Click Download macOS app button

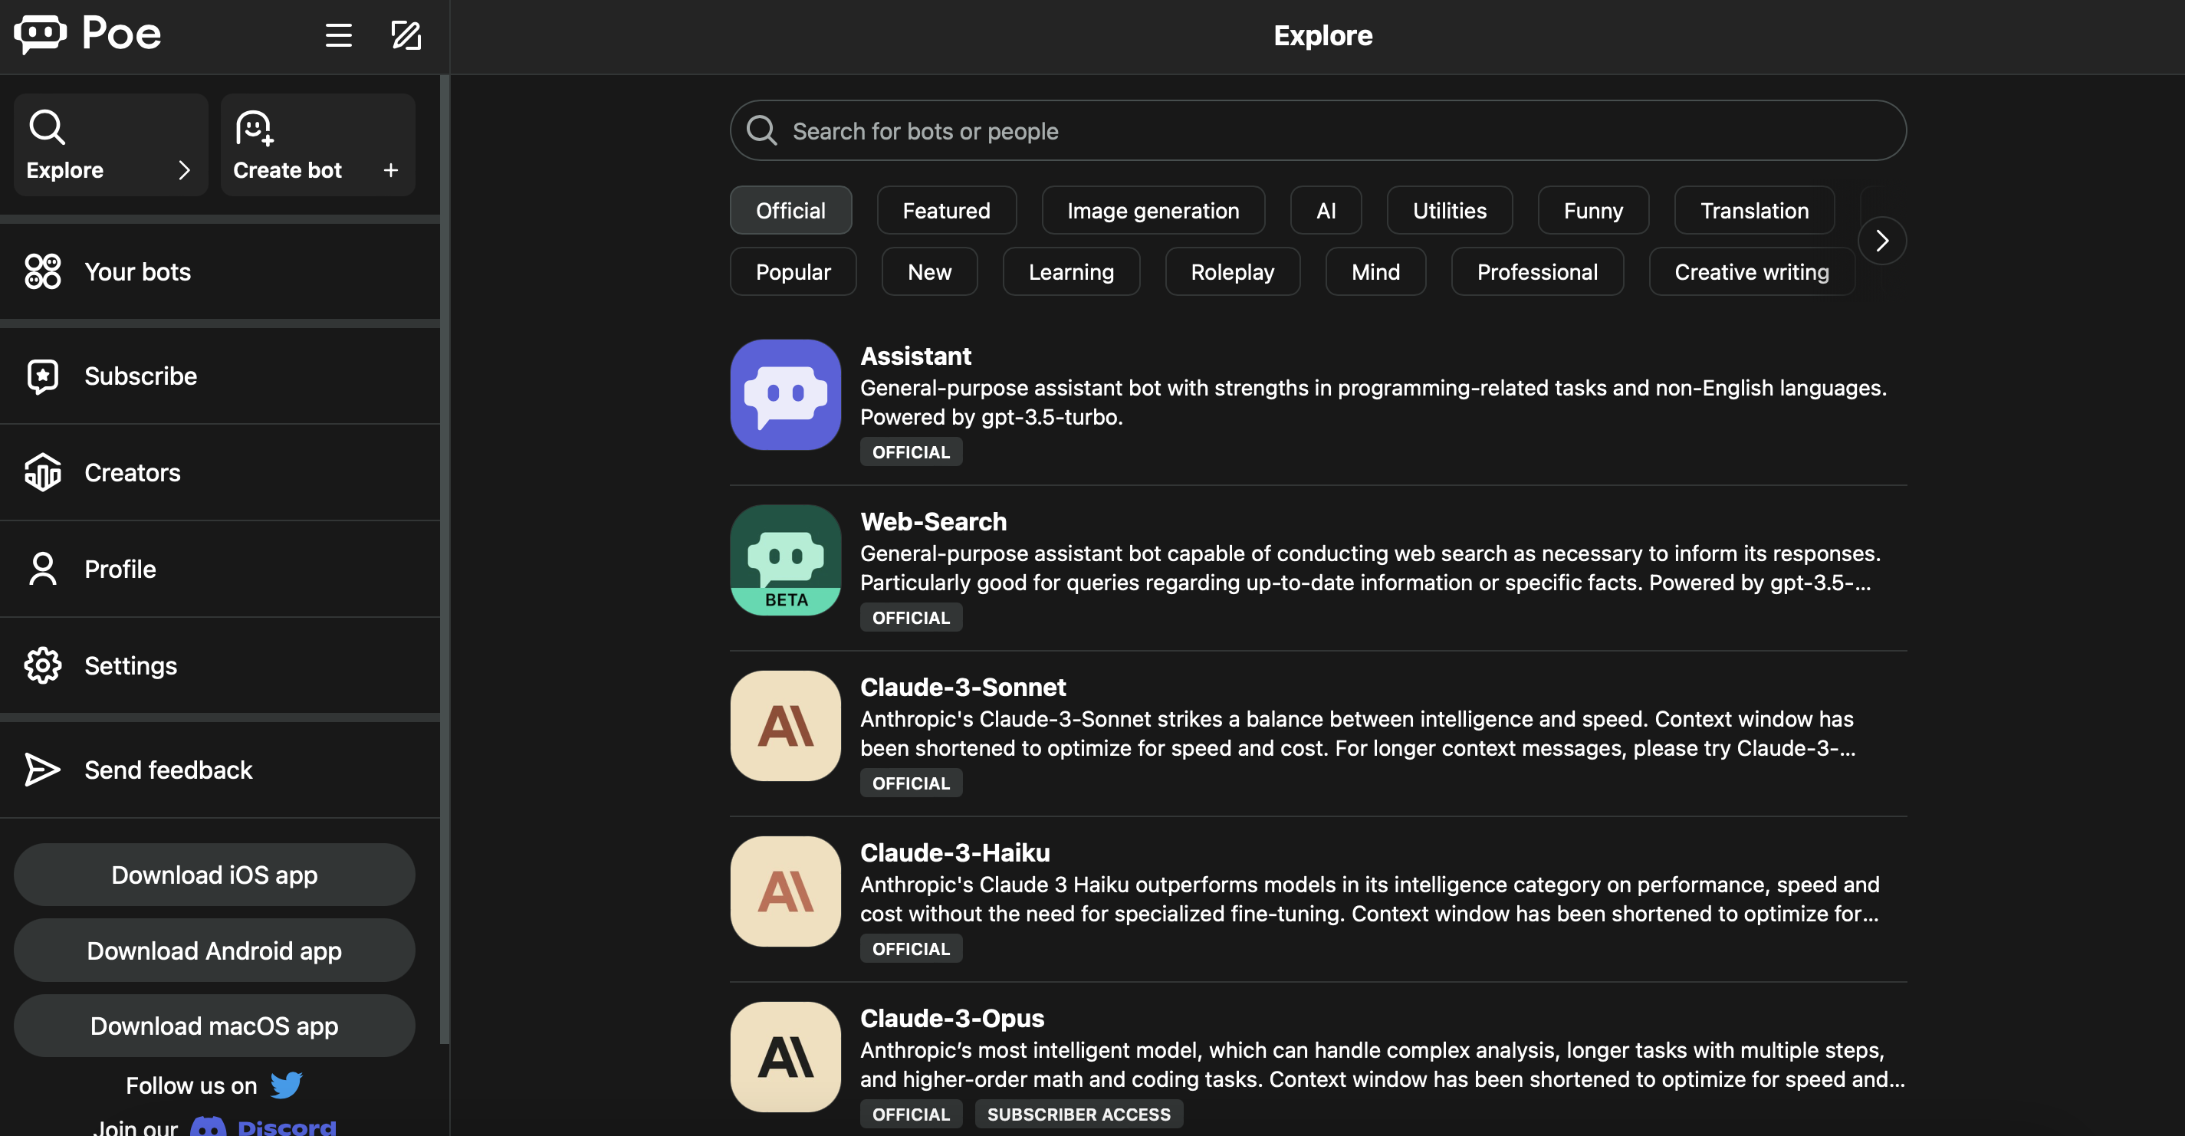pos(214,1026)
